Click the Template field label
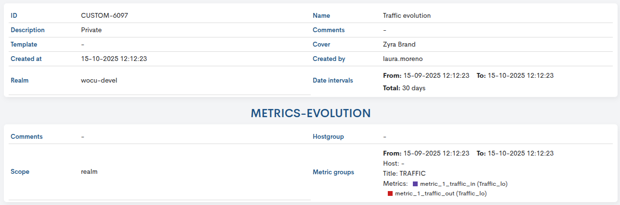 click(x=24, y=44)
